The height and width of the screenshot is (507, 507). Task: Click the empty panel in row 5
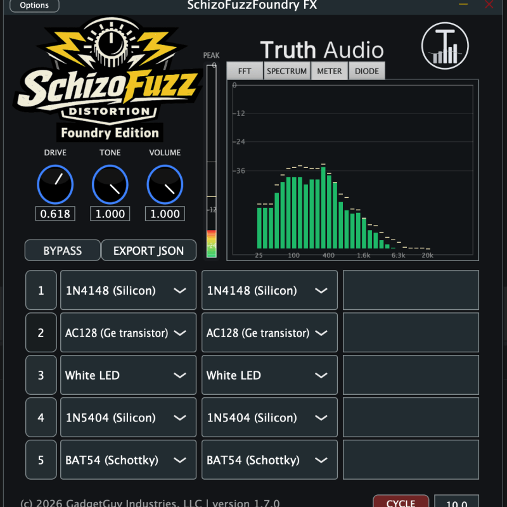click(x=411, y=460)
